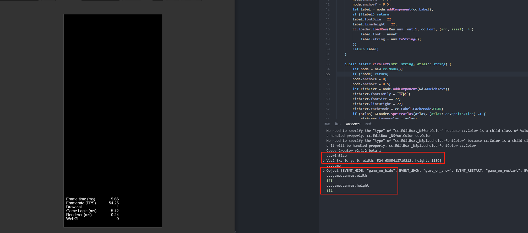Click the Framerate (FPS) stat in preview
Viewport: 528px width, 233px height.
[x=92, y=203]
